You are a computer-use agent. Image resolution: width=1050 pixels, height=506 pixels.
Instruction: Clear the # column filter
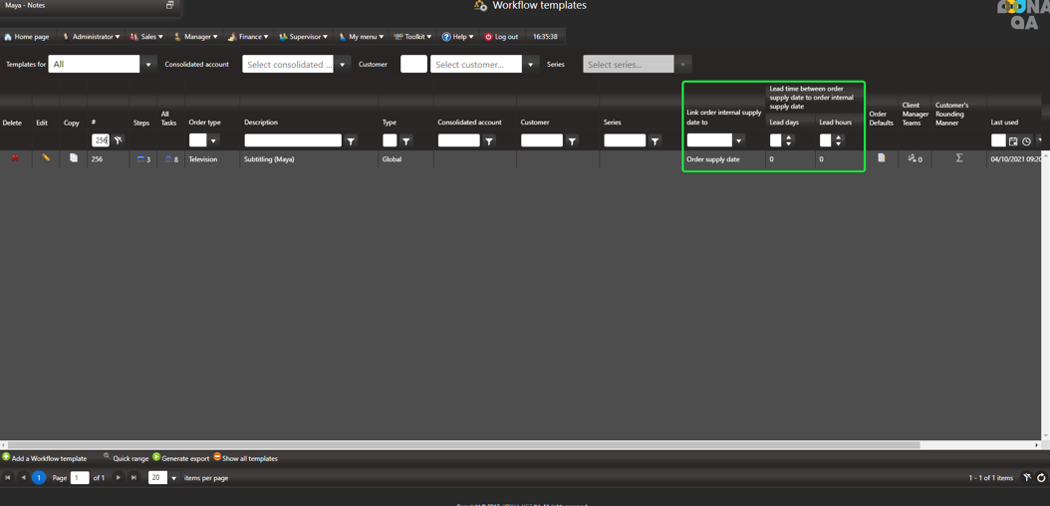[x=119, y=141]
